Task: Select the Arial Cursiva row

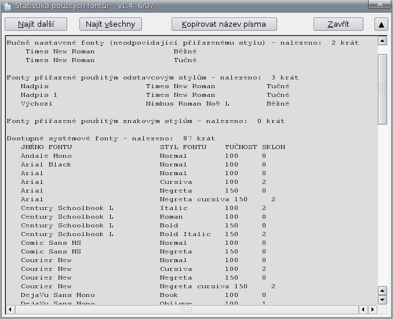Action: [x=143, y=182]
